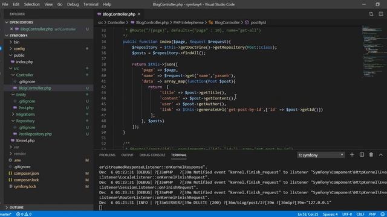This screenshot has width=387, height=217.
Task: Expand the bin folder
Action: (16, 42)
